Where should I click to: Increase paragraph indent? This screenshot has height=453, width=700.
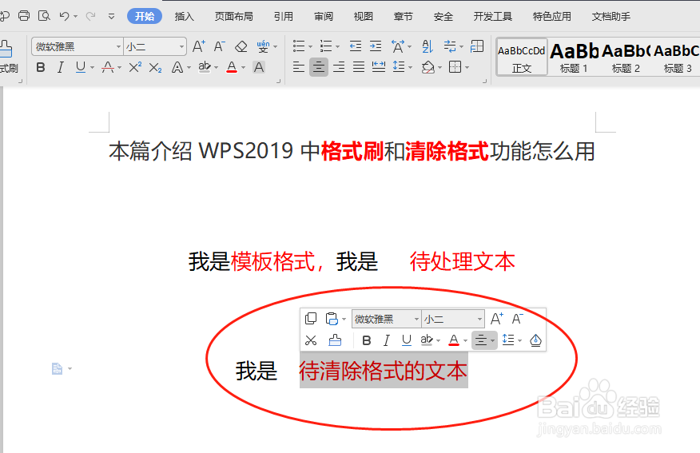click(x=376, y=46)
